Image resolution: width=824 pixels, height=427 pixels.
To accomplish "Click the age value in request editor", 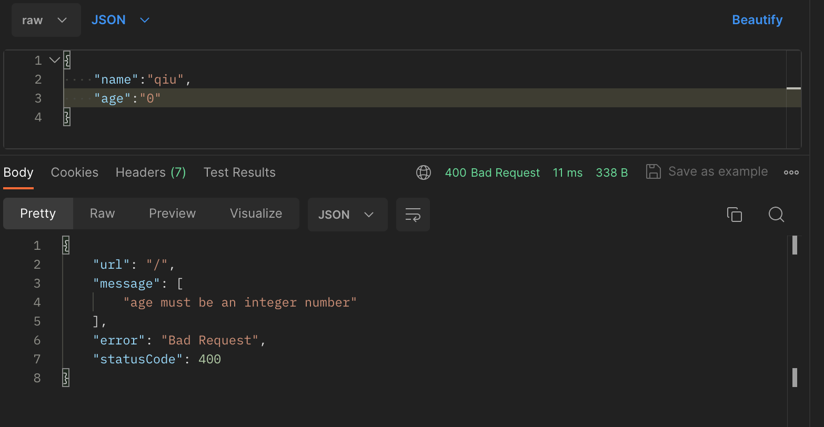I will coord(150,98).
